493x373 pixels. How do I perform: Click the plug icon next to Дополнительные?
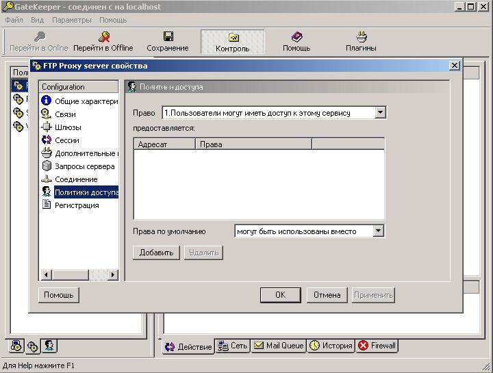pos(47,153)
